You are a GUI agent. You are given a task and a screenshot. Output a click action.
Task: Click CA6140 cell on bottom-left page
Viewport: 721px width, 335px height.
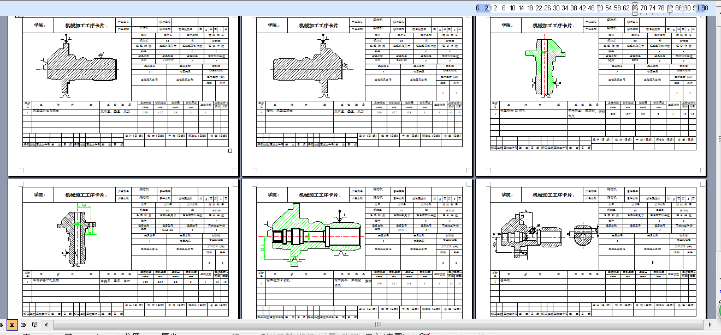(169, 230)
